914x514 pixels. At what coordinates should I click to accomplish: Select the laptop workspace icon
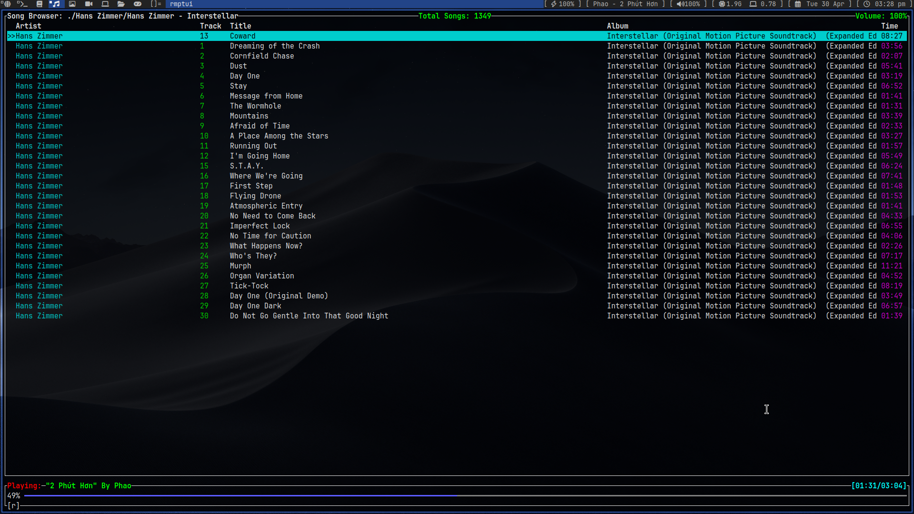[105, 4]
